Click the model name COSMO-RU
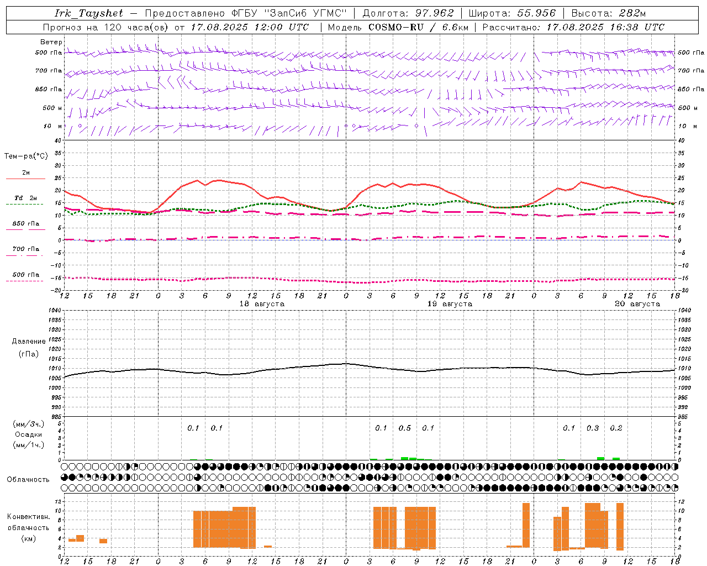The height and width of the screenshot is (566, 707). coord(396,27)
